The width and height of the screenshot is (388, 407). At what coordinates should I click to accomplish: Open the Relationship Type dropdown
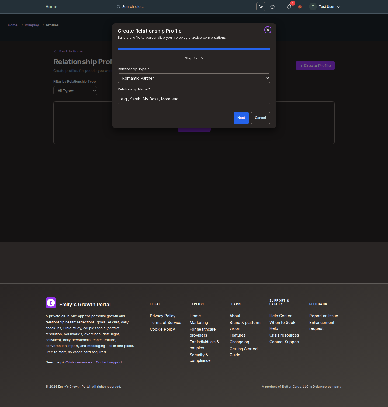pyautogui.click(x=194, y=78)
